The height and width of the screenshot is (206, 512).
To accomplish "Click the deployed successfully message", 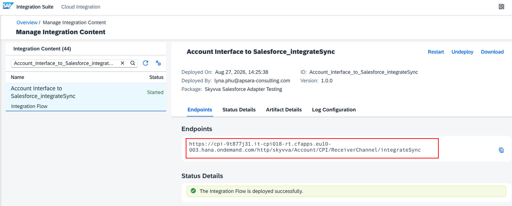I will tap(251, 191).
